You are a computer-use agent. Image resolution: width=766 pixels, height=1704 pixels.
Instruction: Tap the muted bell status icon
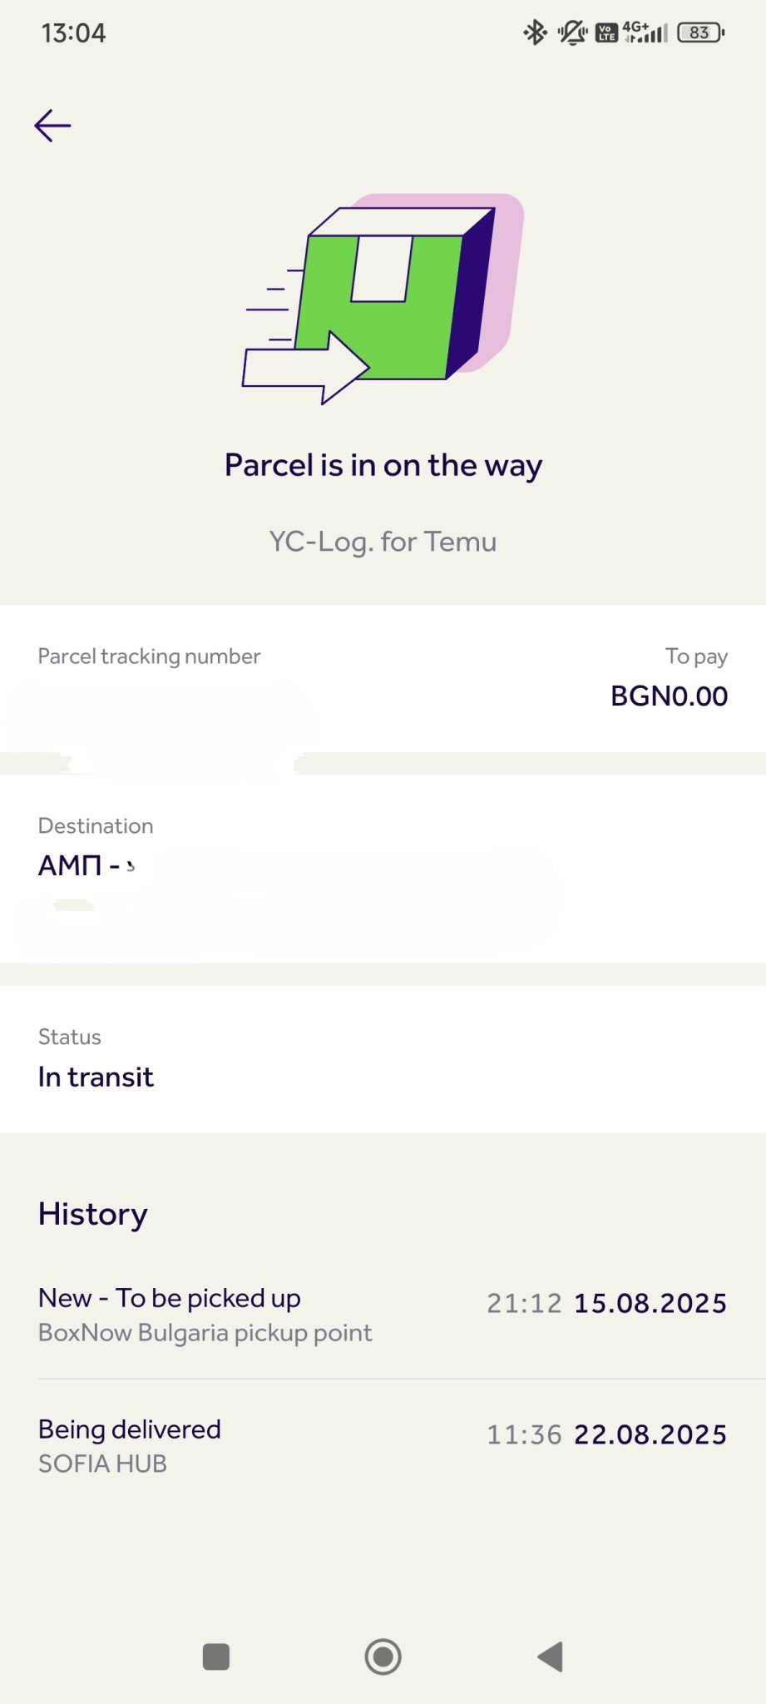[x=572, y=33]
